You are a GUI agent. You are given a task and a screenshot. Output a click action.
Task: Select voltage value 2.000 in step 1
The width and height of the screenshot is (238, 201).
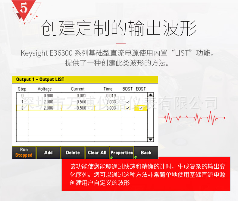pyautogui.click(x=49, y=102)
